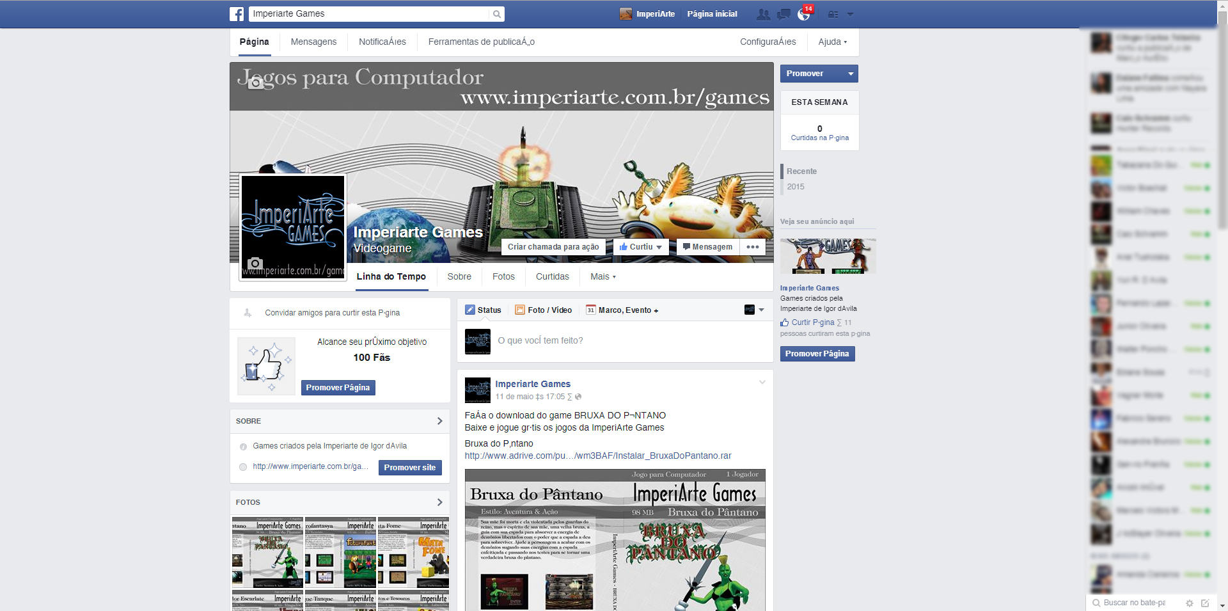This screenshot has height=611, width=1228.
Task: Open the post options chevron on the Imperiarte Games post
Action: coord(762,383)
